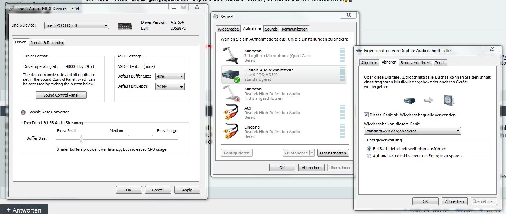The image size is (506, 214).
Task: Close the Eigenschaften von Digitale Audioschnittstelle window
Action: point(491,48)
